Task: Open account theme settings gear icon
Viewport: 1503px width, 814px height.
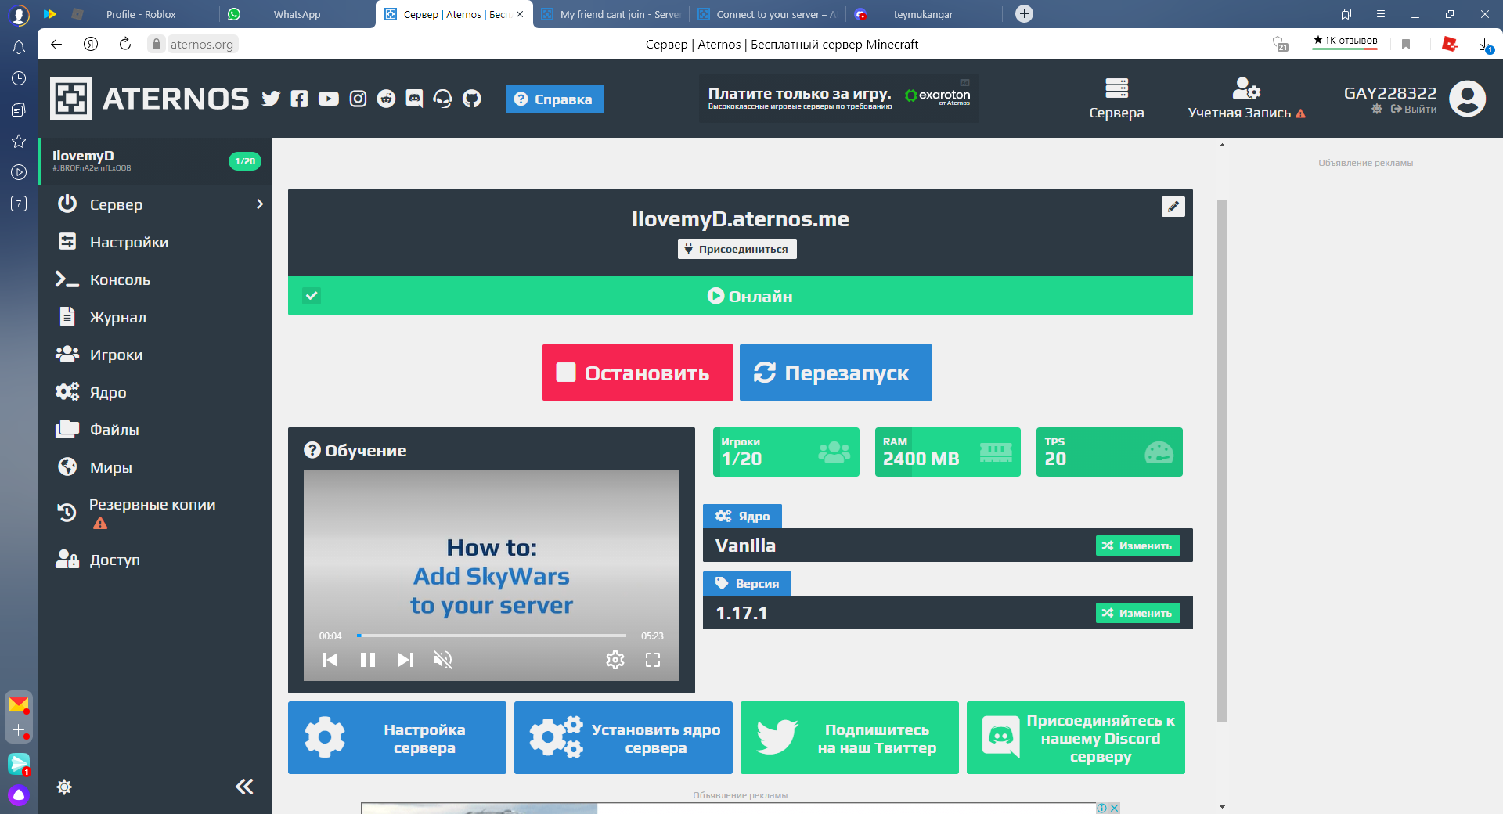Action: [1377, 110]
